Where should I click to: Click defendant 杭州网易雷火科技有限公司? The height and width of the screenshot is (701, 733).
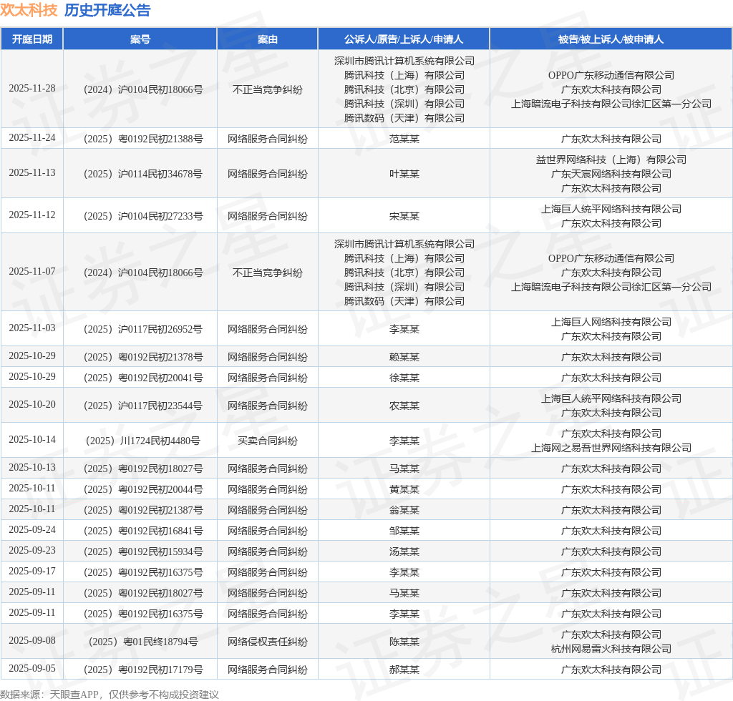611,649
